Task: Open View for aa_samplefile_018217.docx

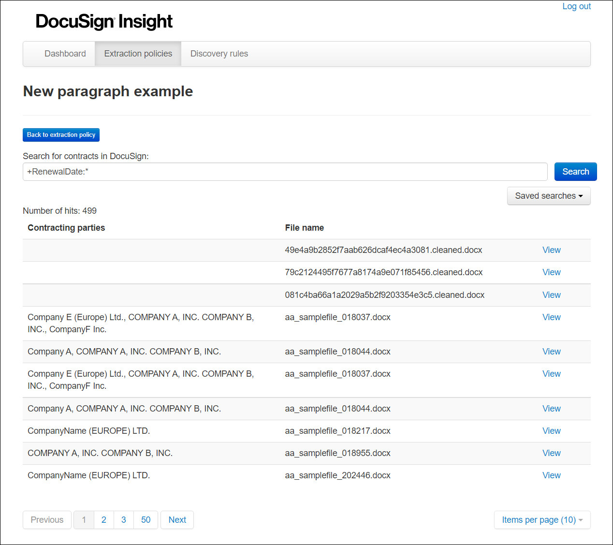Action: pyautogui.click(x=551, y=430)
